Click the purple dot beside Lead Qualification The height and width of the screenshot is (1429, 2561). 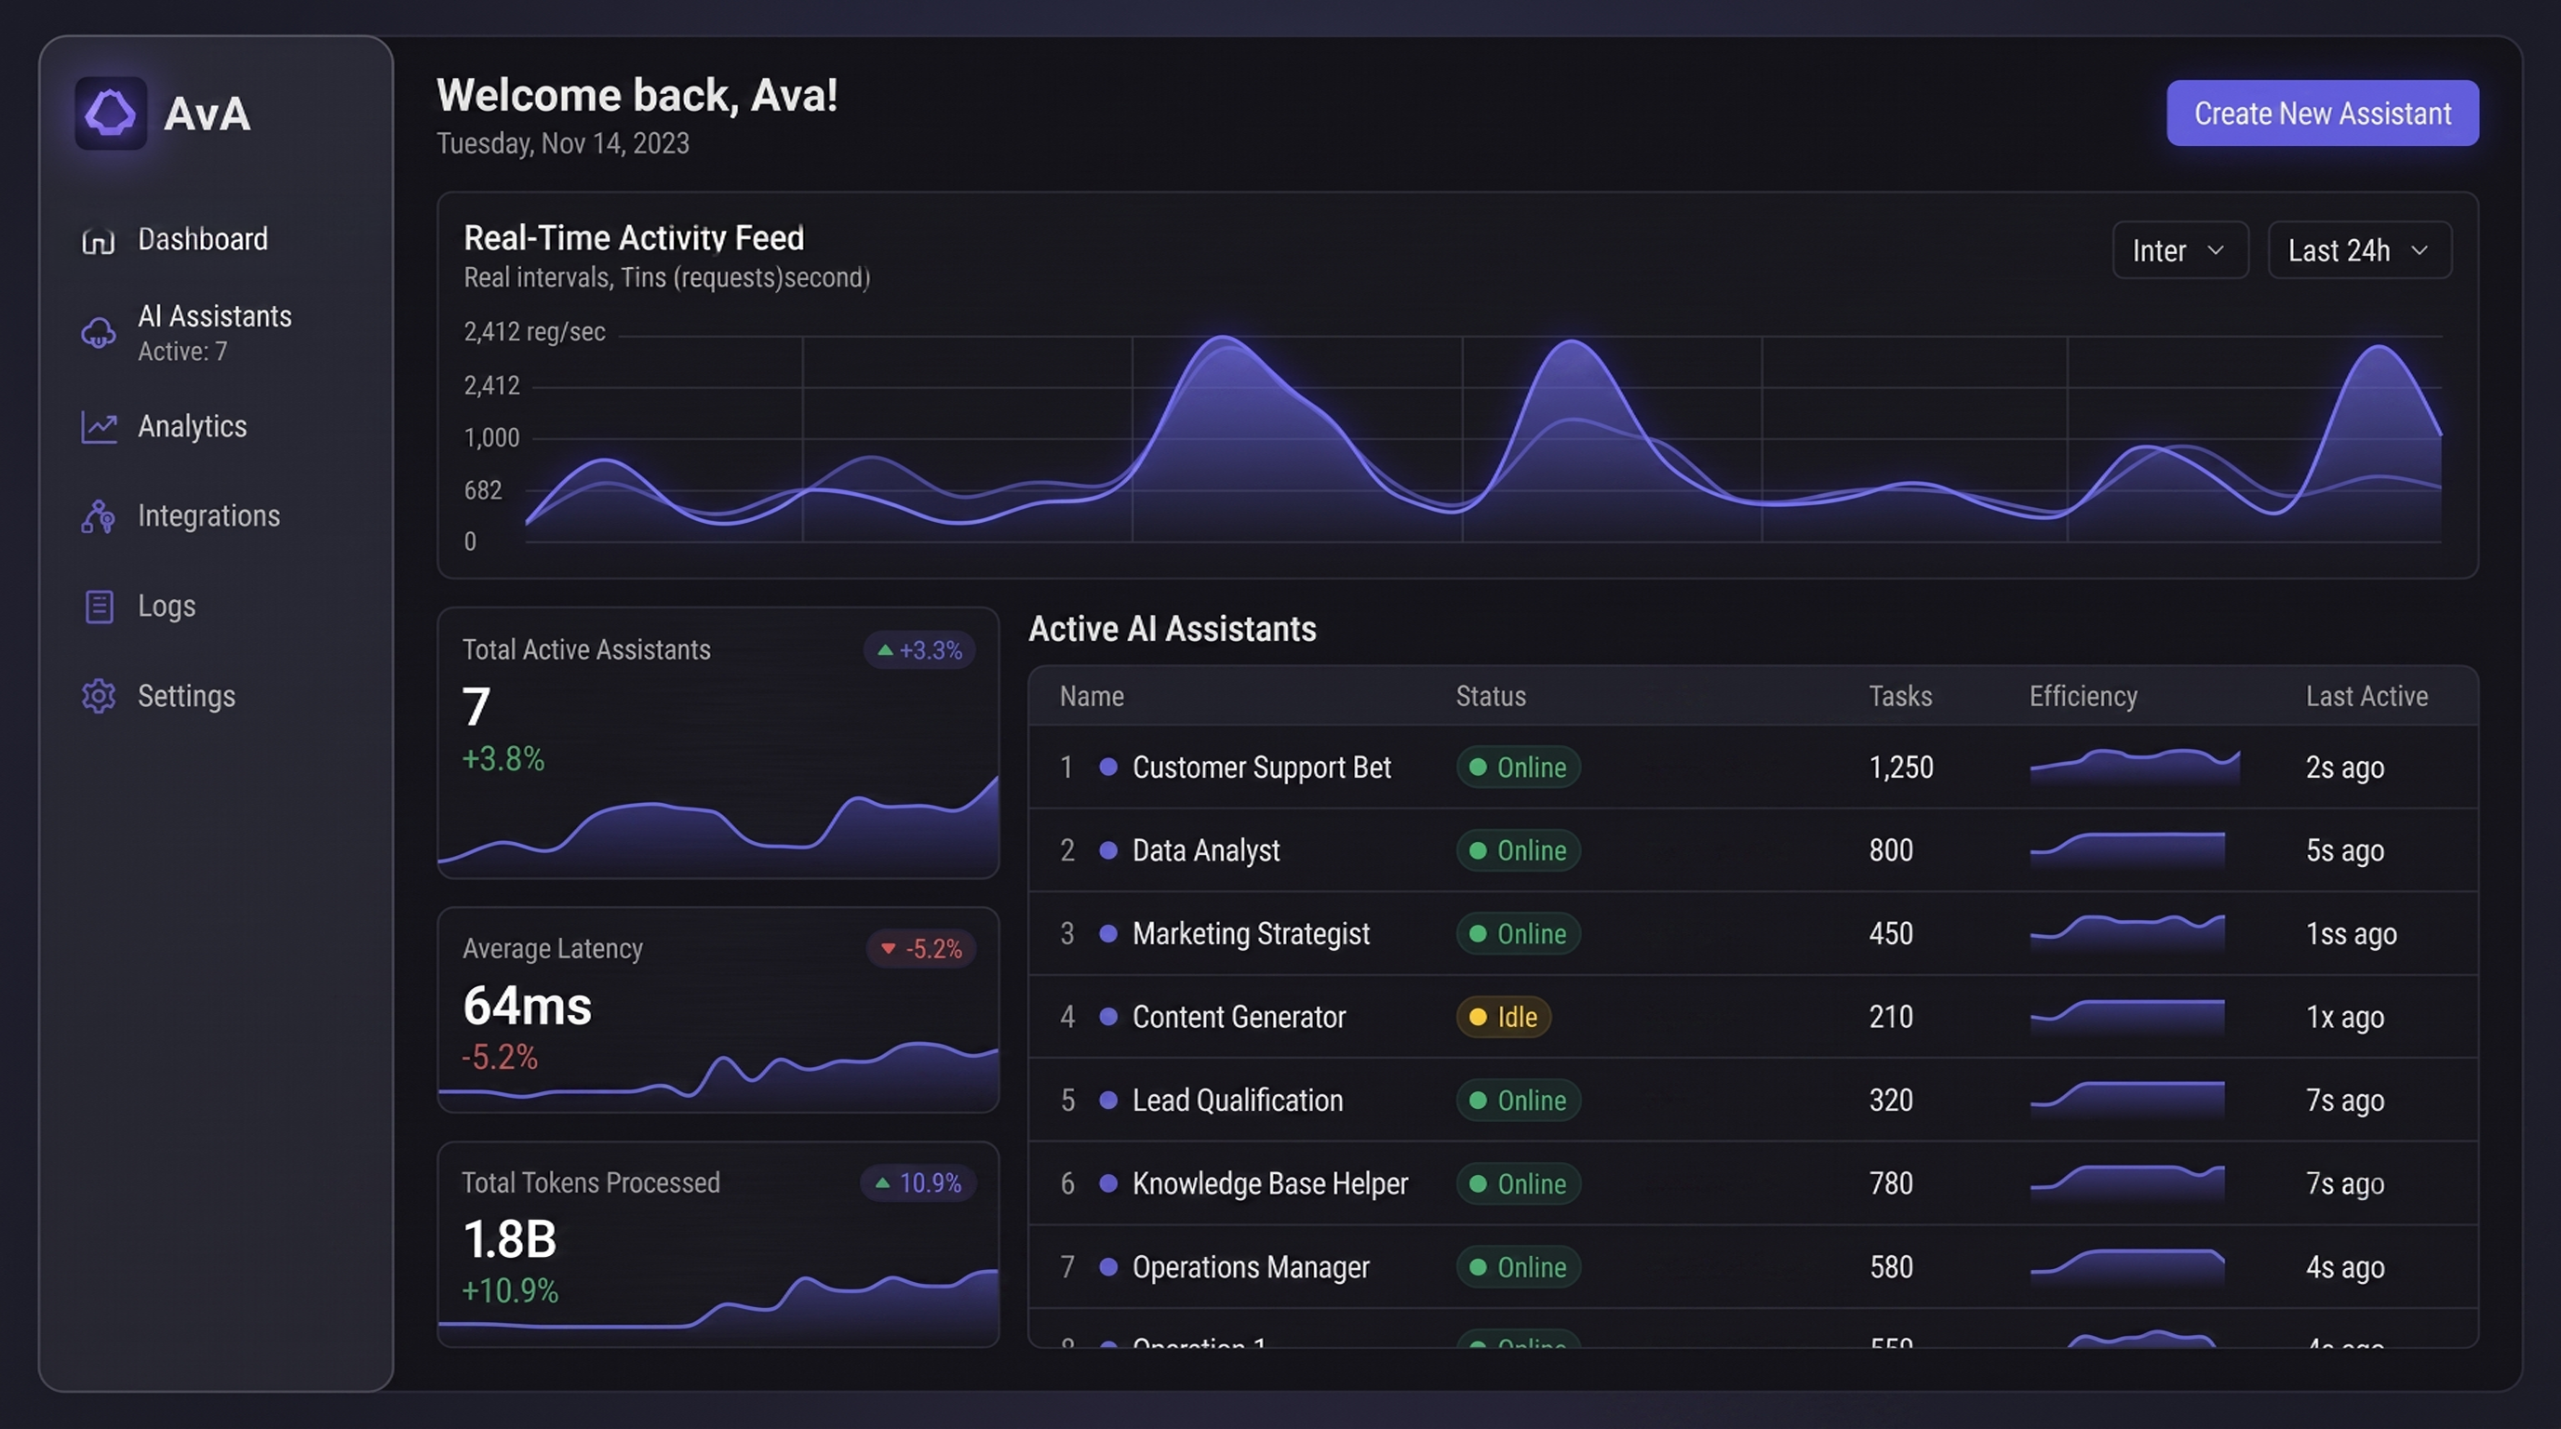pos(1107,1102)
